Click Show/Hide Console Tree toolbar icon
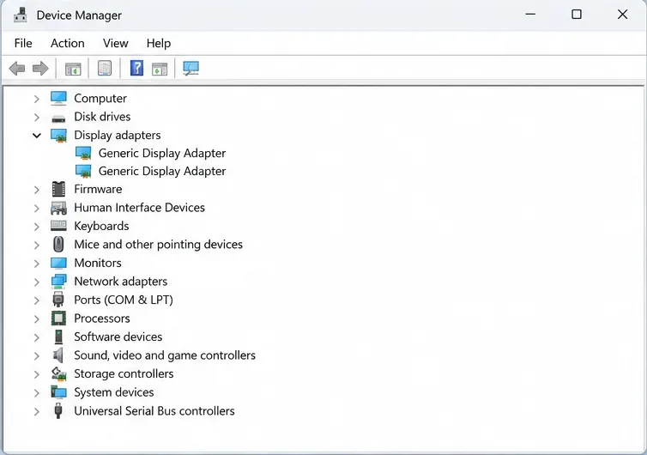The height and width of the screenshot is (455, 647). [x=73, y=69]
